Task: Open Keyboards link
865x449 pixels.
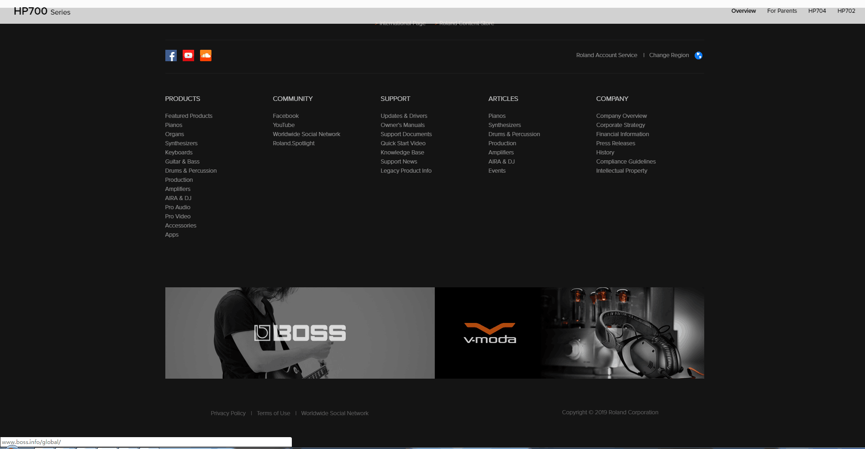Action: tap(179, 153)
